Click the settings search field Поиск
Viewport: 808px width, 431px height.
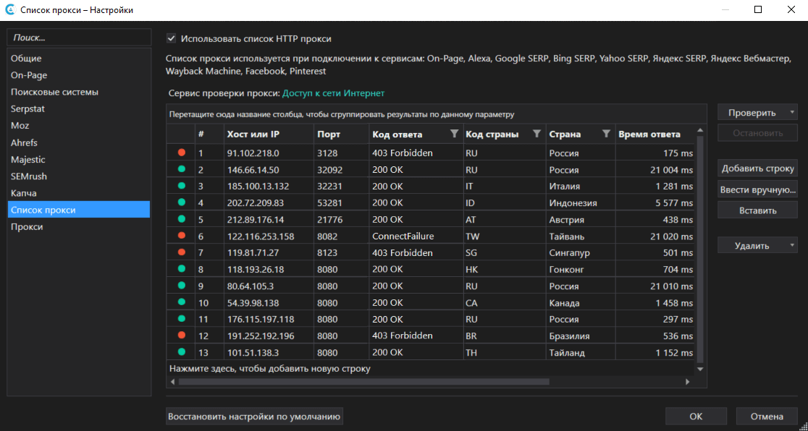tap(79, 38)
